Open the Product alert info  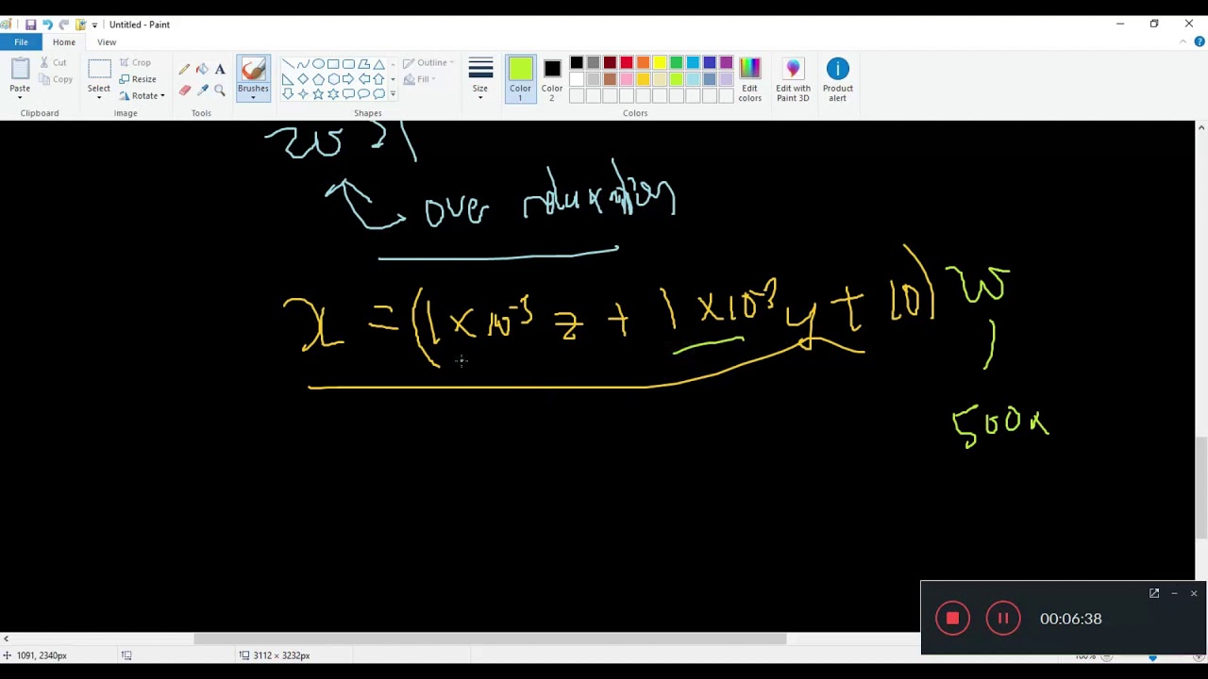(x=837, y=80)
